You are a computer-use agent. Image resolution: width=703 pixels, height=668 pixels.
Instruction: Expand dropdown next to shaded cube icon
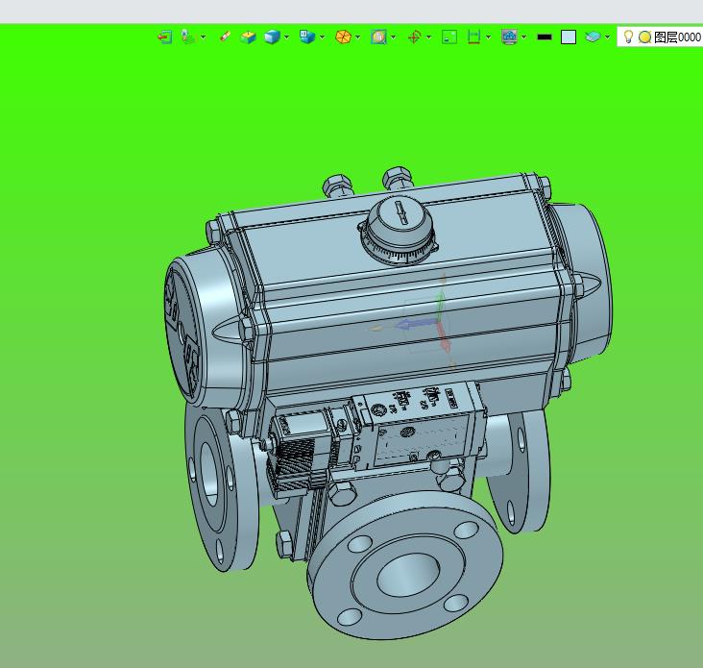click(x=286, y=37)
